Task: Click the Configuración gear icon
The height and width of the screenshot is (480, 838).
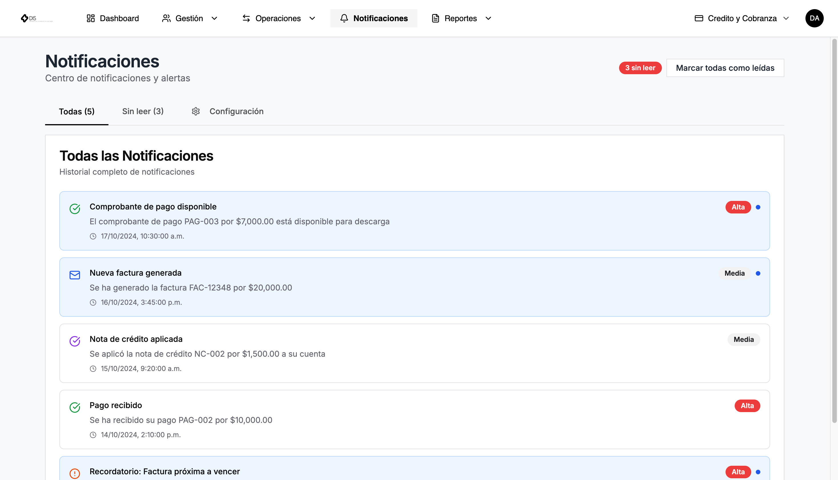Action: tap(196, 111)
